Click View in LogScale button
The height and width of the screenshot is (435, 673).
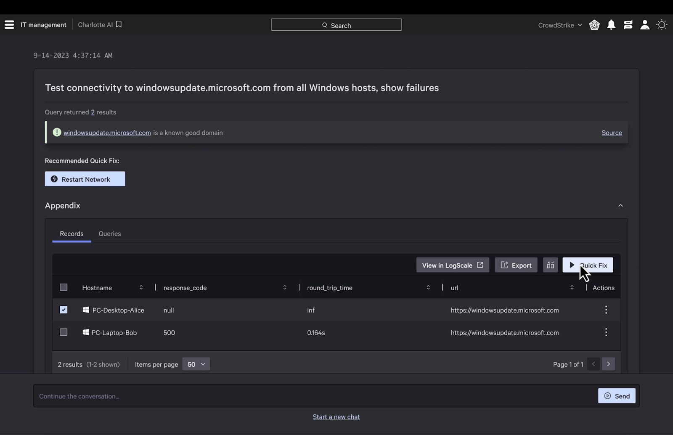[x=453, y=265]
